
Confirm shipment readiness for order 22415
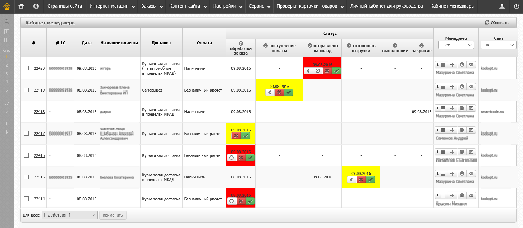(370, 179)
